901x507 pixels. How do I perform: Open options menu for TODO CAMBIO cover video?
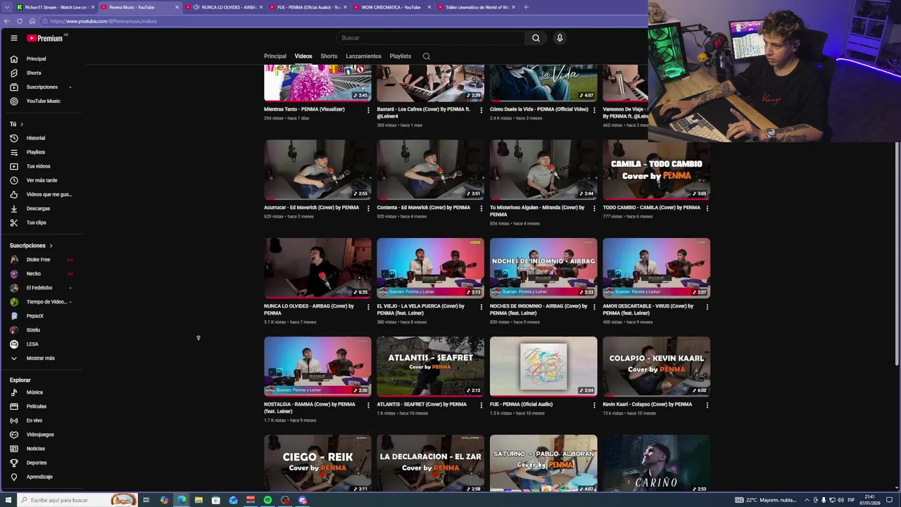coord(707,208)
